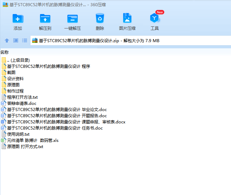Click the icon of 原理图 打开方式.txt

tap(4, 147)
